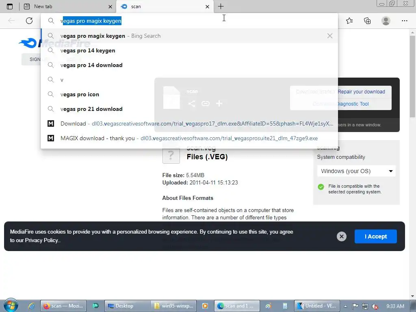Click the back navigation arrow

point(11,21)
